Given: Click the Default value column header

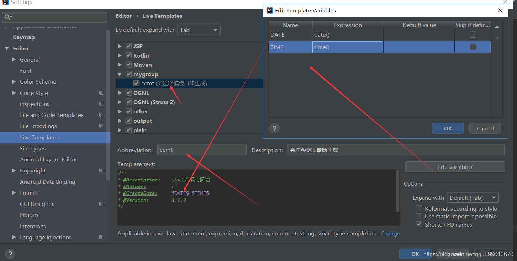Looking at the screenshot, I should click(419, 25).
